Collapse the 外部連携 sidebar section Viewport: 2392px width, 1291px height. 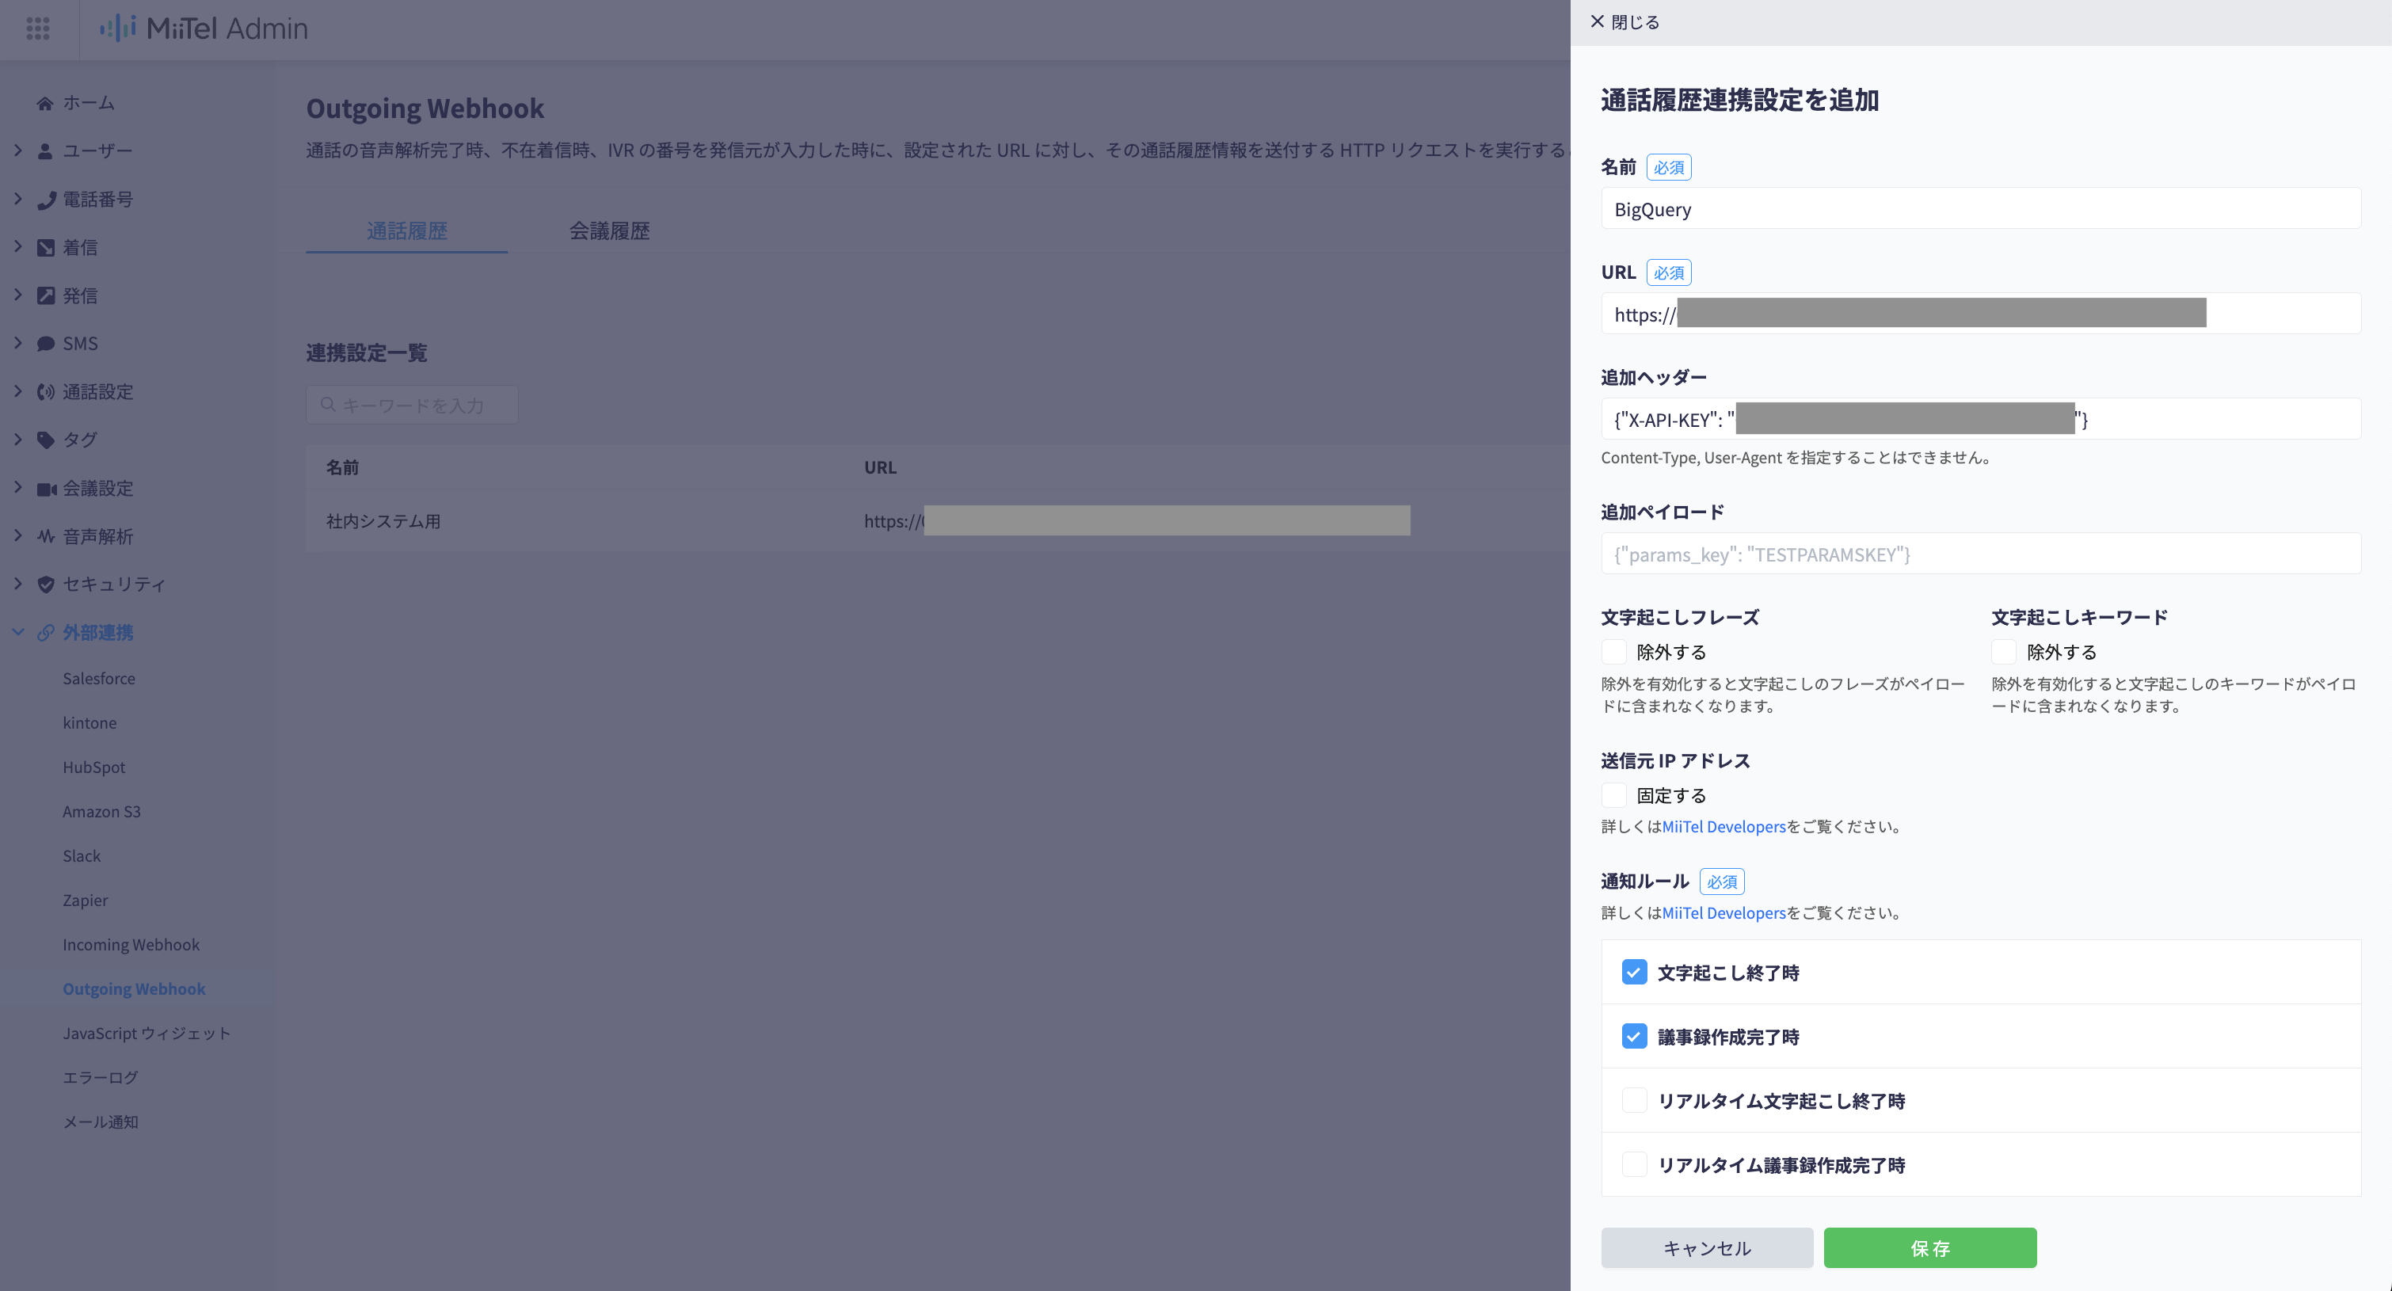(x=17, y=633)
